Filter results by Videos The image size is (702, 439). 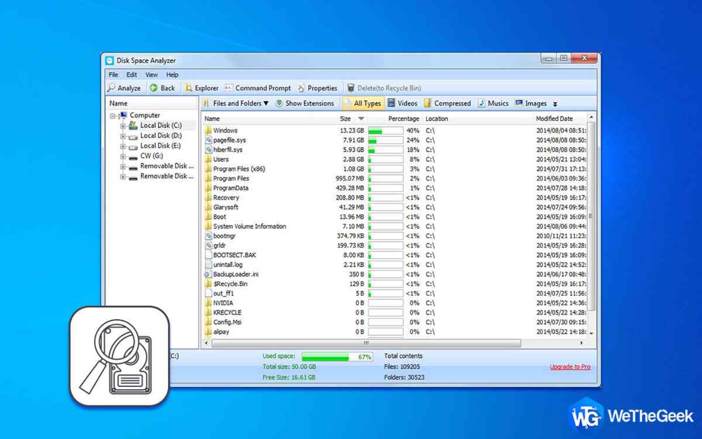click(402, 103)
